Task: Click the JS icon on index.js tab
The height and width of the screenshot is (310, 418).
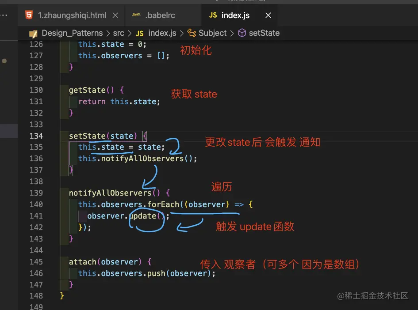Action: pyautogui.click(x=213, y=15)
